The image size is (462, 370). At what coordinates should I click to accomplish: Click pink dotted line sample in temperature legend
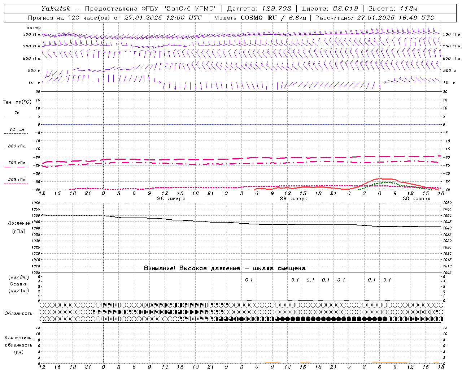coord(16,184)
